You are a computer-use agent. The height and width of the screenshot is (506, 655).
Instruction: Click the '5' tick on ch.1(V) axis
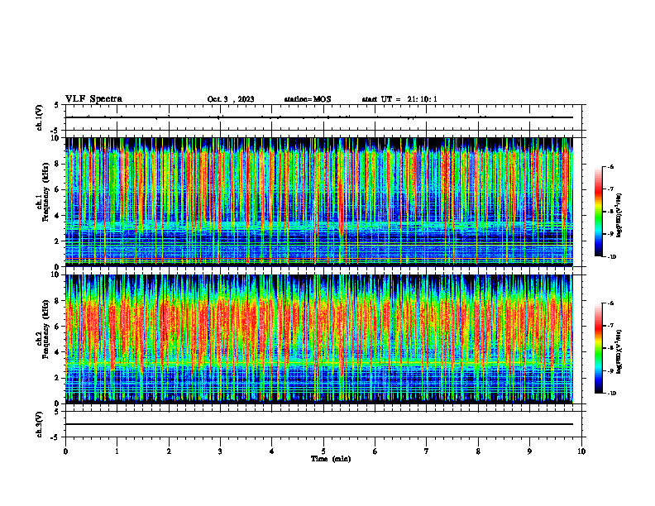(x=57, y=105)
